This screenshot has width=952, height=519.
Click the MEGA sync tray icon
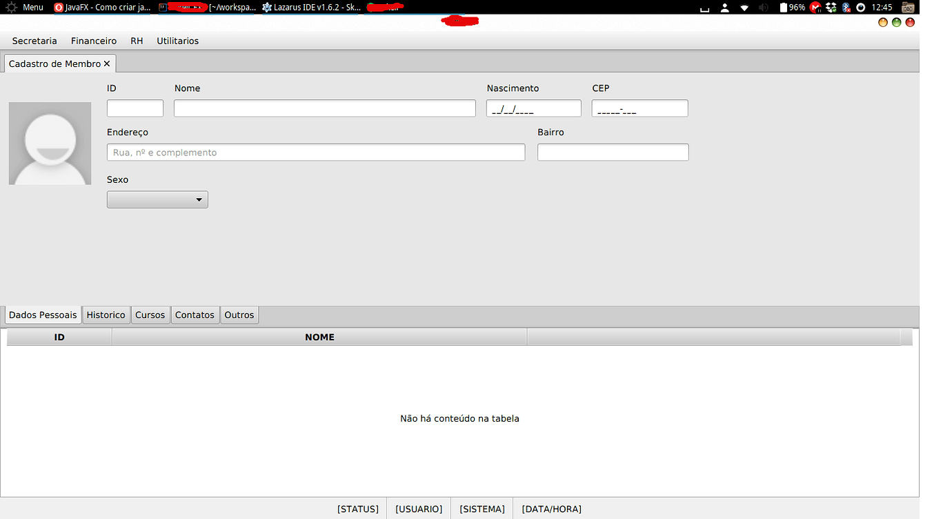(x=815, y=7)
